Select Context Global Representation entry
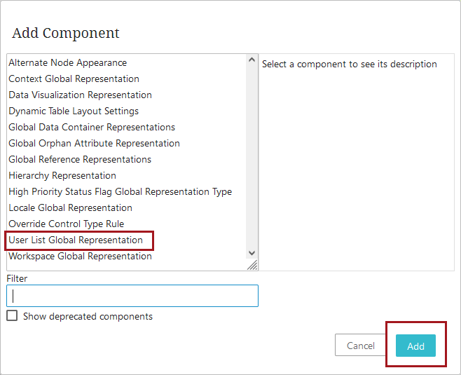This screenshot has width=461, height=375. tap(74, 79)
